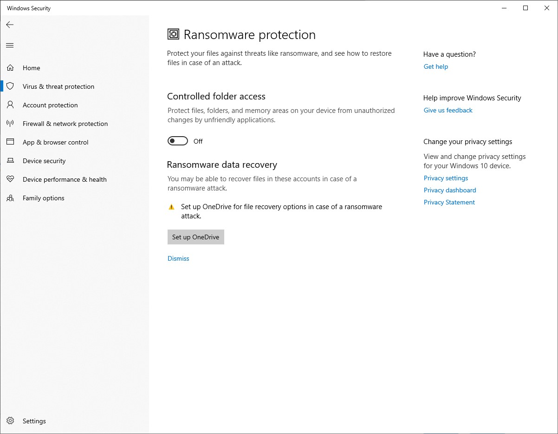
Task: Click the yellow OneDrive warning triangle
Action: (171, 207)
